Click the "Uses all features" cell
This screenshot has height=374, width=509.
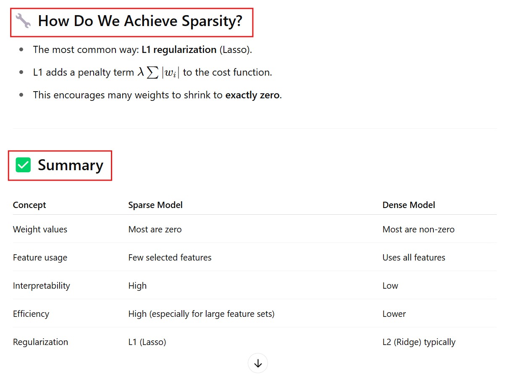(414, 258)
